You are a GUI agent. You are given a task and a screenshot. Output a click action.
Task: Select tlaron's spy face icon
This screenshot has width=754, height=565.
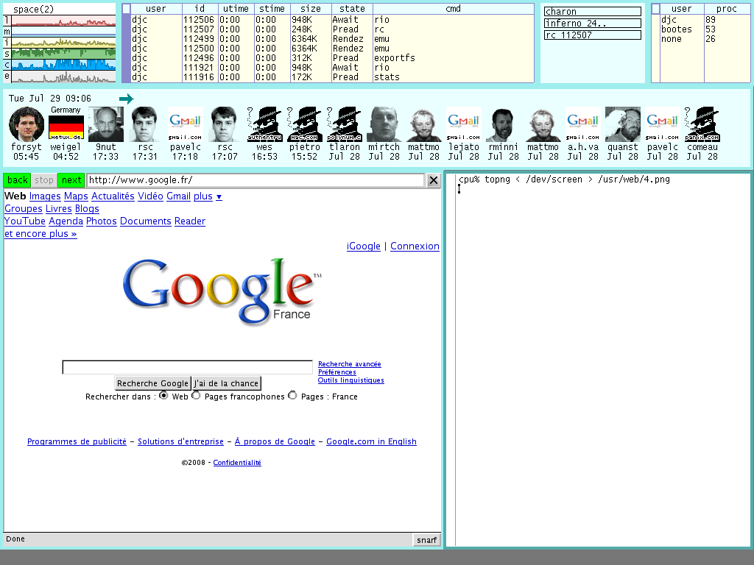click(x=345, y=124)
